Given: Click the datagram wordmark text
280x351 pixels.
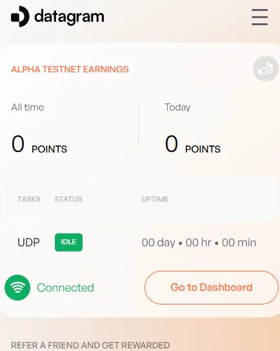Looking at the screenshot, I should [x=69, y=17].
